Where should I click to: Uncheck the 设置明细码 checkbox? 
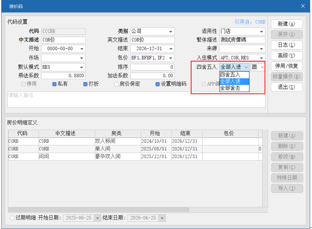click(x=157, y=84)
